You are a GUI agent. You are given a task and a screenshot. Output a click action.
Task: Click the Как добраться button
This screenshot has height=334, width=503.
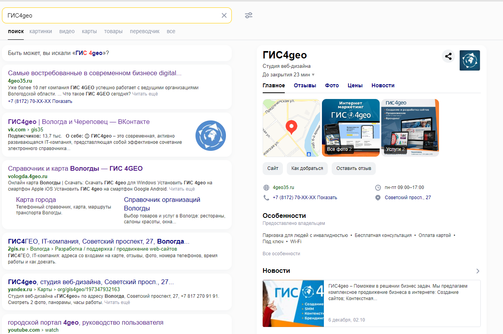click(x=307, y=168)
